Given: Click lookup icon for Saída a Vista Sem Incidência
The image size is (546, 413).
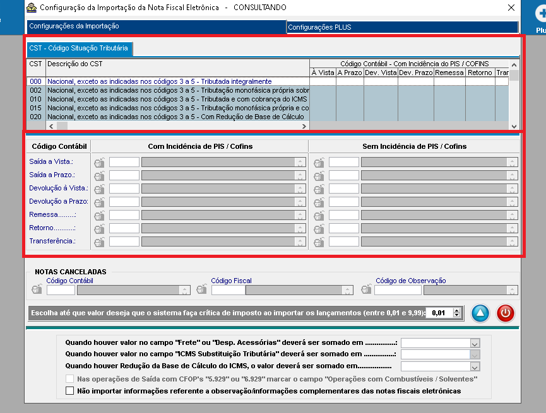Looking at the screenshot, I should (x=319, y=162).
